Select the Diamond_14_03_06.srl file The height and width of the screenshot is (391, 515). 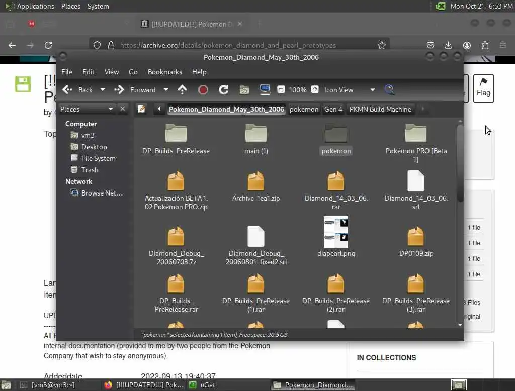tap(416, 190)
